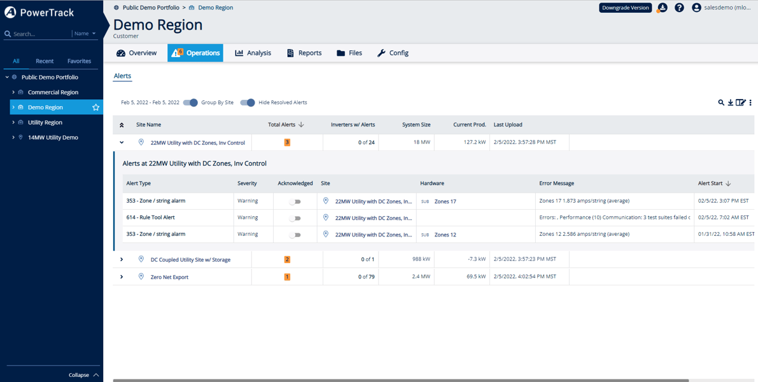Viewport: 758px width, 382px height.
Task: Favorite Demo Region with the star icon
Action: tap(95, 107)
